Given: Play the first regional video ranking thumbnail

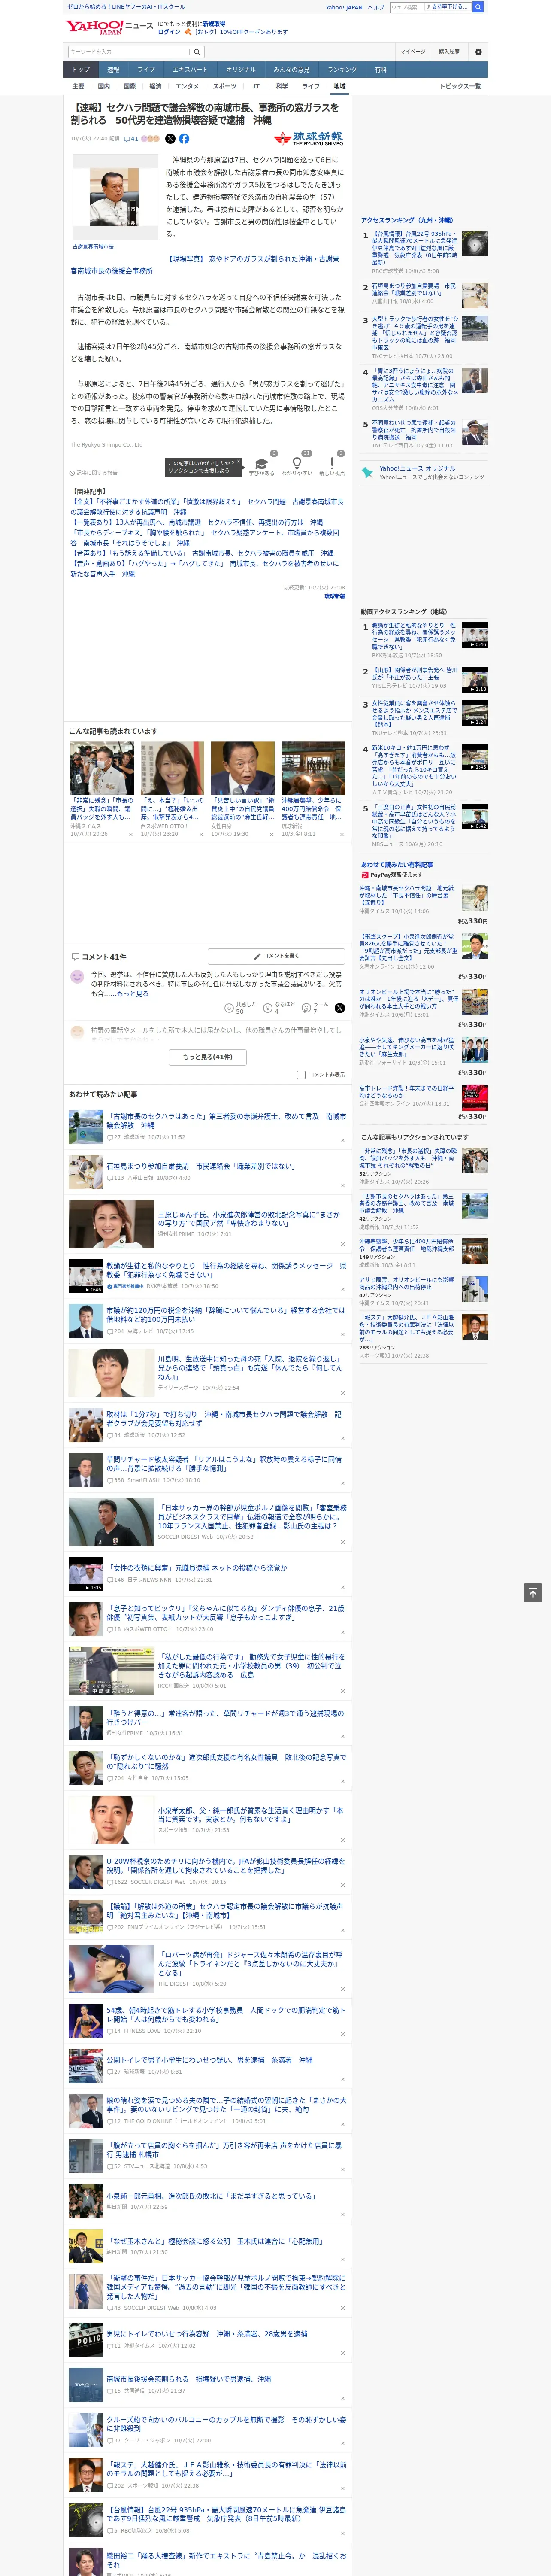Looking at the screenshot, I should coord(475,635).
